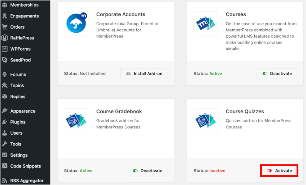This screenshot has height=185, width=306.
Task: Open RSS Aggregator in sidebar
Action: tap(27, 181)
